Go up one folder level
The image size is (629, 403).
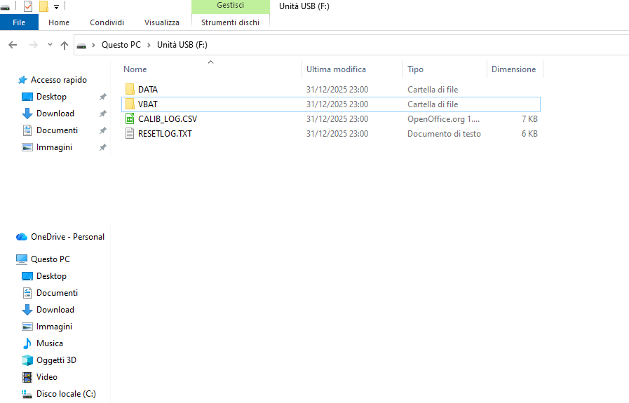[65, 45]
